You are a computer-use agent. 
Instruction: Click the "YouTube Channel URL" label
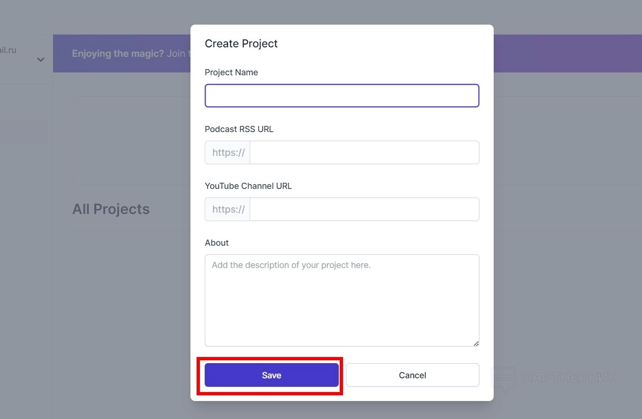[248, 186]
